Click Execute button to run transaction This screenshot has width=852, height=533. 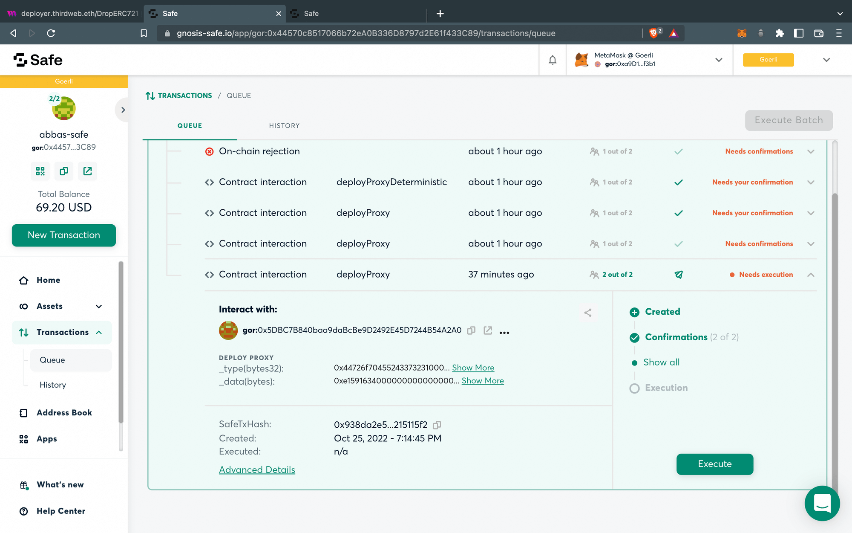coord(714,463)
